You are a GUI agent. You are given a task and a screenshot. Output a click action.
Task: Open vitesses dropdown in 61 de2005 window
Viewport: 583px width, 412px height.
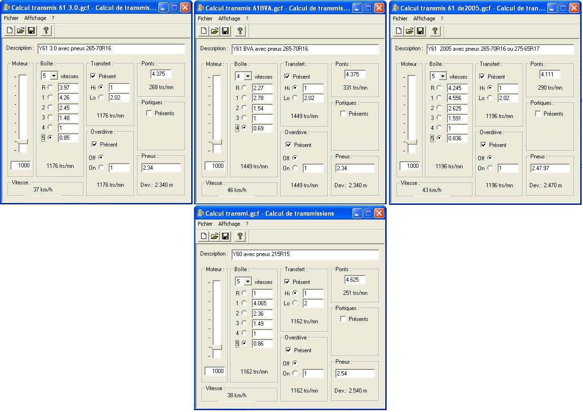(x=443, y=76)
